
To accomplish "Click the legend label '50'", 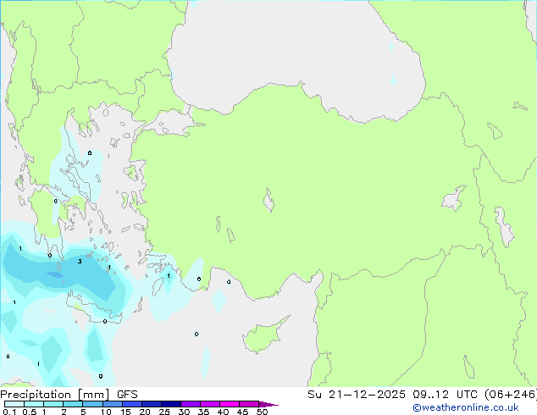I will [262, 412].
